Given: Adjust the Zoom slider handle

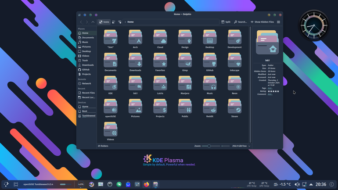Looking at the screenshot, I should (x=209, y=146).
